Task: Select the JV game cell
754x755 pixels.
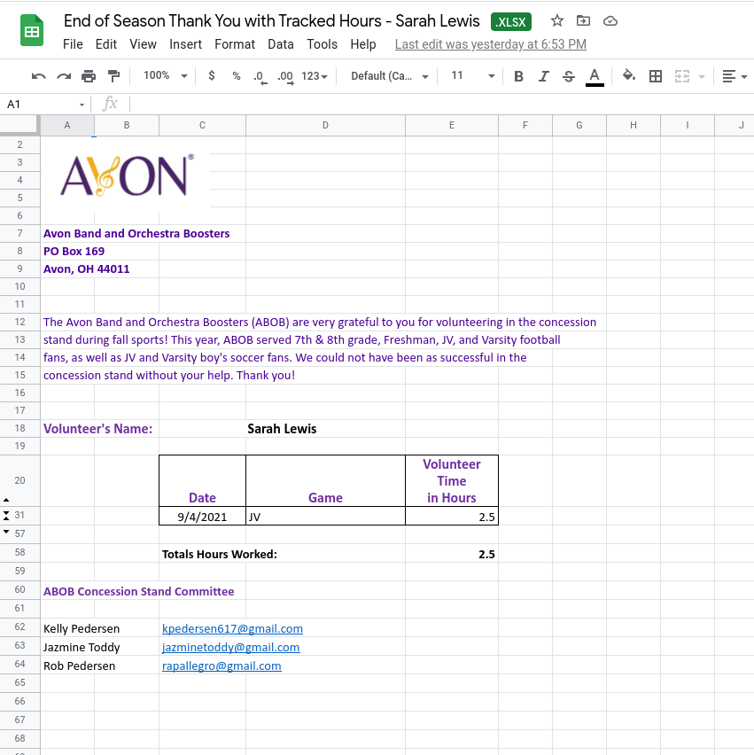Action: [x=325, y=516]
